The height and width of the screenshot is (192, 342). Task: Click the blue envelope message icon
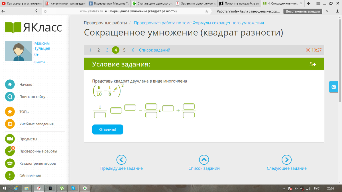tap(333, 87)
